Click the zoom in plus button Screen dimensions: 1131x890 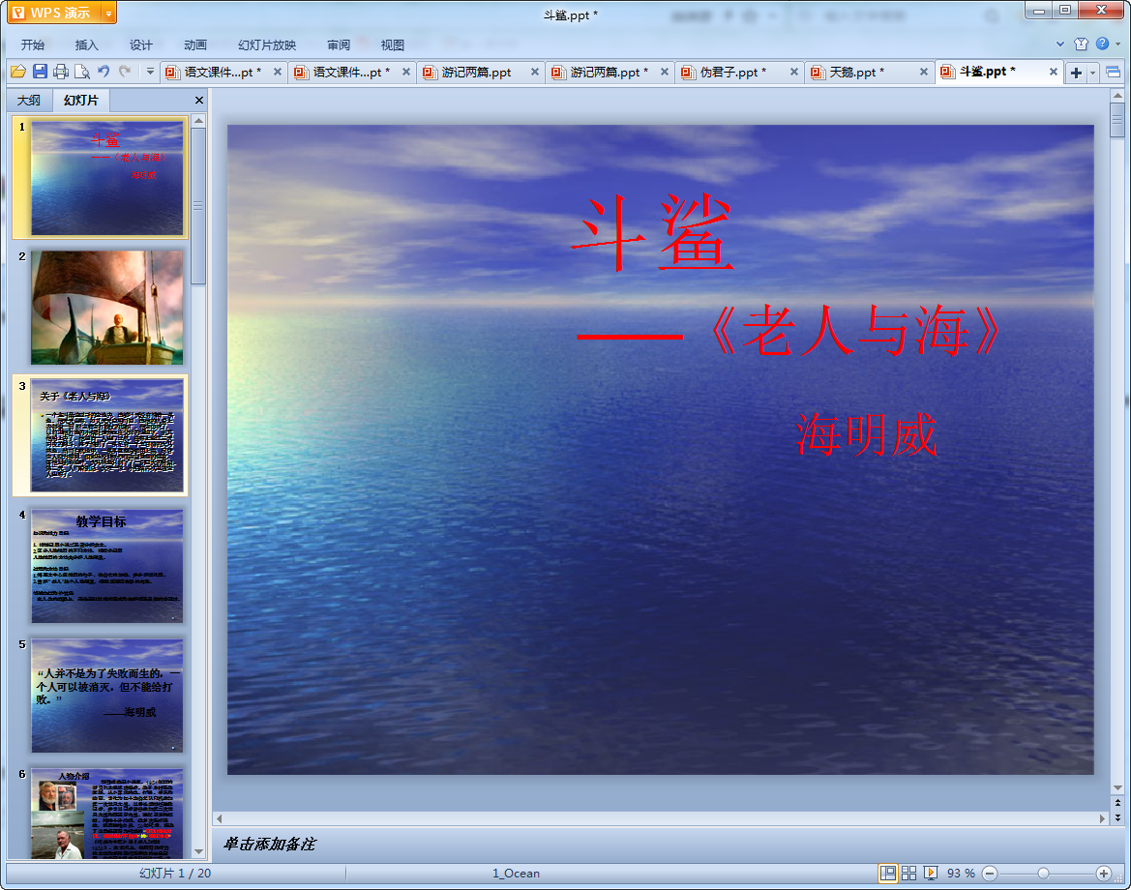(1103, 873)
